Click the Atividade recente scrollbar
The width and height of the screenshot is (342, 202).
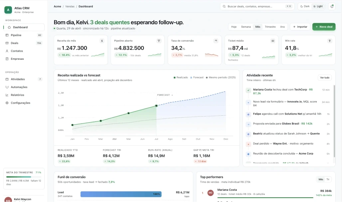pos(334,121)
